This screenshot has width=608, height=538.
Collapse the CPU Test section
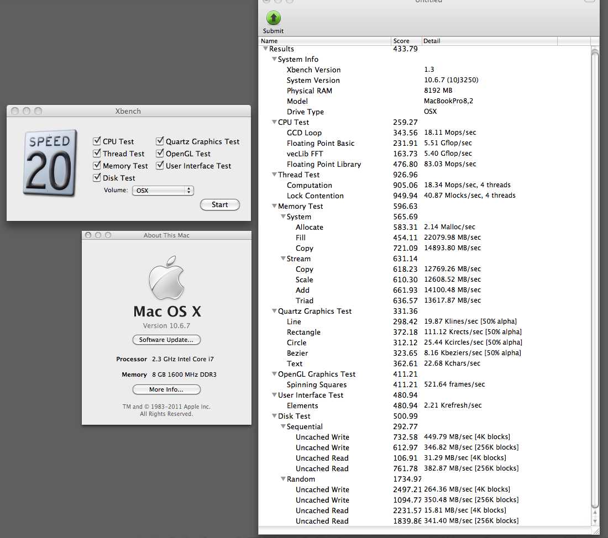pyautogui.click(x=275, y=122)
